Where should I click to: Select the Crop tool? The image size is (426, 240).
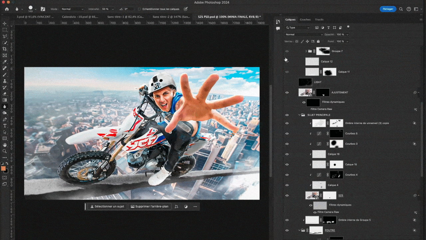(5, 49)
